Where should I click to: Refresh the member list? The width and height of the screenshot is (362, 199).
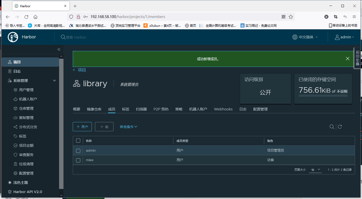pos(340,127)
